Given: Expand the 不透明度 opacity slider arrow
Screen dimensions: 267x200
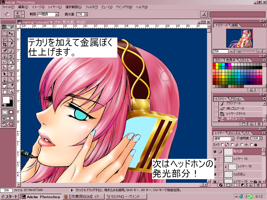Looking at the screenshot, I should click(261, 138).
